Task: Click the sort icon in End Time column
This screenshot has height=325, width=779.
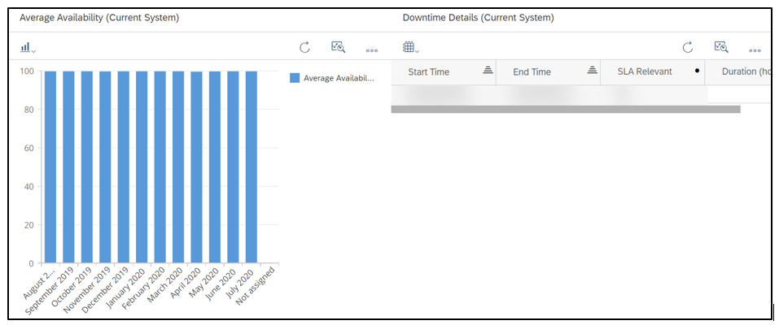Action: (x=592, y=71)
